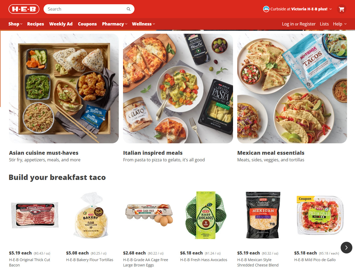Go to Weekly Ad
This screenshot has height=276, width=355.
click(x=61, y=24)
